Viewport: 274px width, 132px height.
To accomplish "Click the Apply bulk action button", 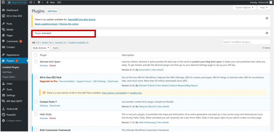I will (x=56, y=48).
